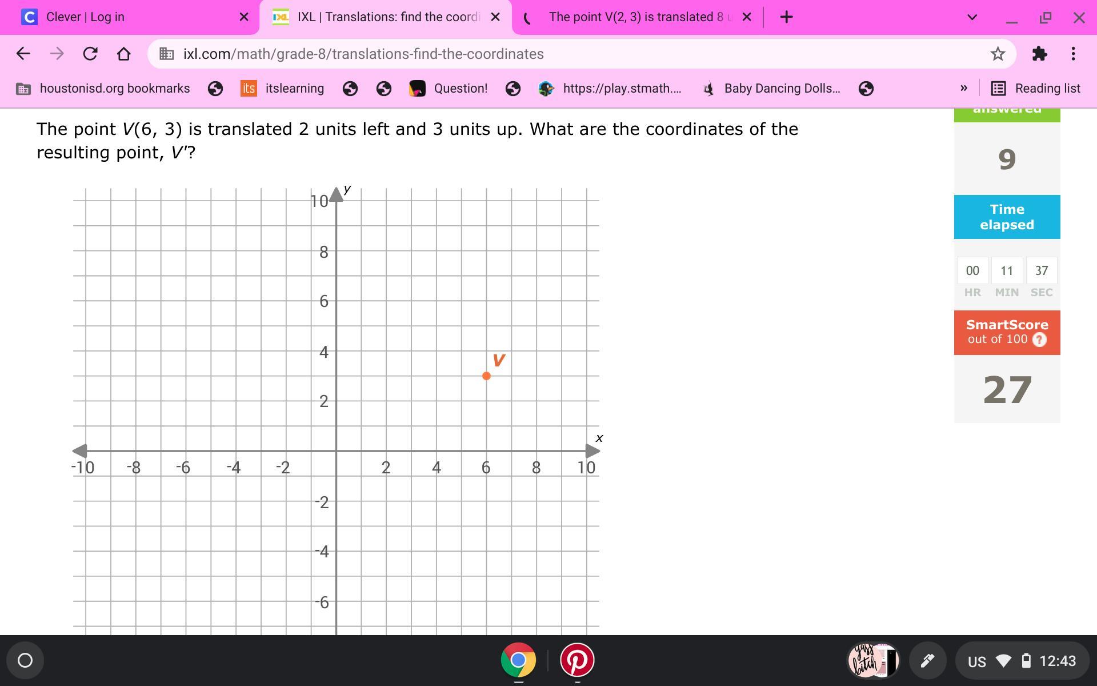Click the Chrome icon in the shelf
The height and width of the screenshot is (686, 1097).
[x=518, y=660]
